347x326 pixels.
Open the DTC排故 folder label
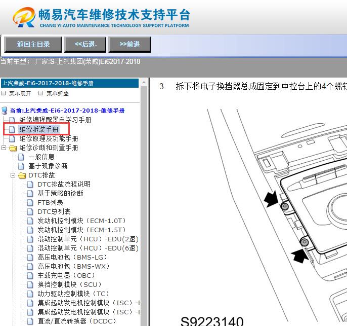[x=41, y=175]
